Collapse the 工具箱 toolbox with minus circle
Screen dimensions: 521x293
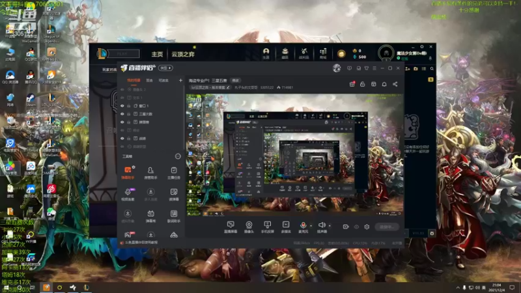178,156
